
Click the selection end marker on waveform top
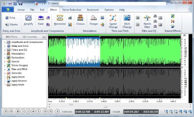100,36
